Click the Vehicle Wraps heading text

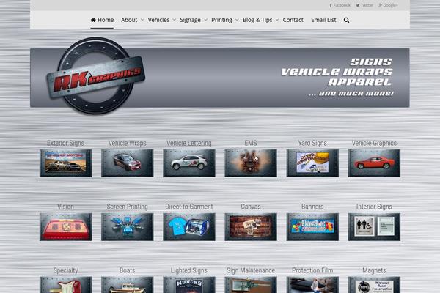coord(128,143)
